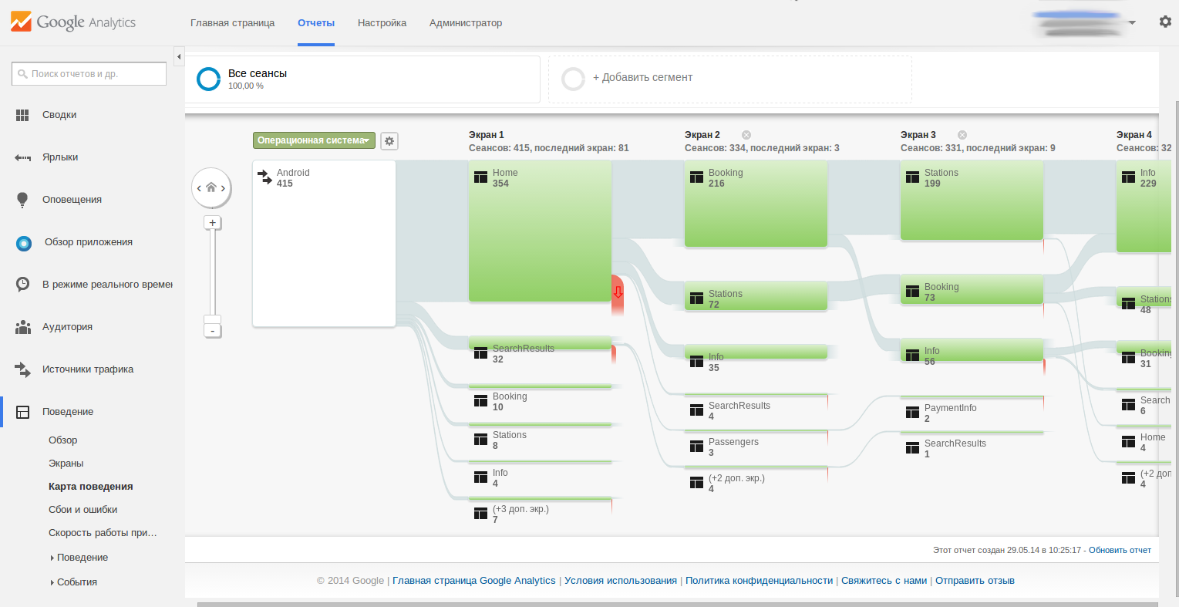Expand the События submenu in sidebar

point(76,582)
